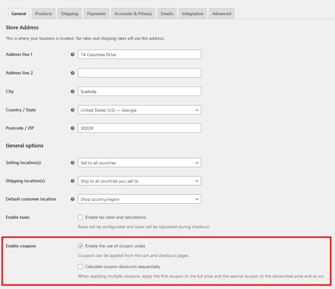Click the Default customer location help icon

(73, 199)
